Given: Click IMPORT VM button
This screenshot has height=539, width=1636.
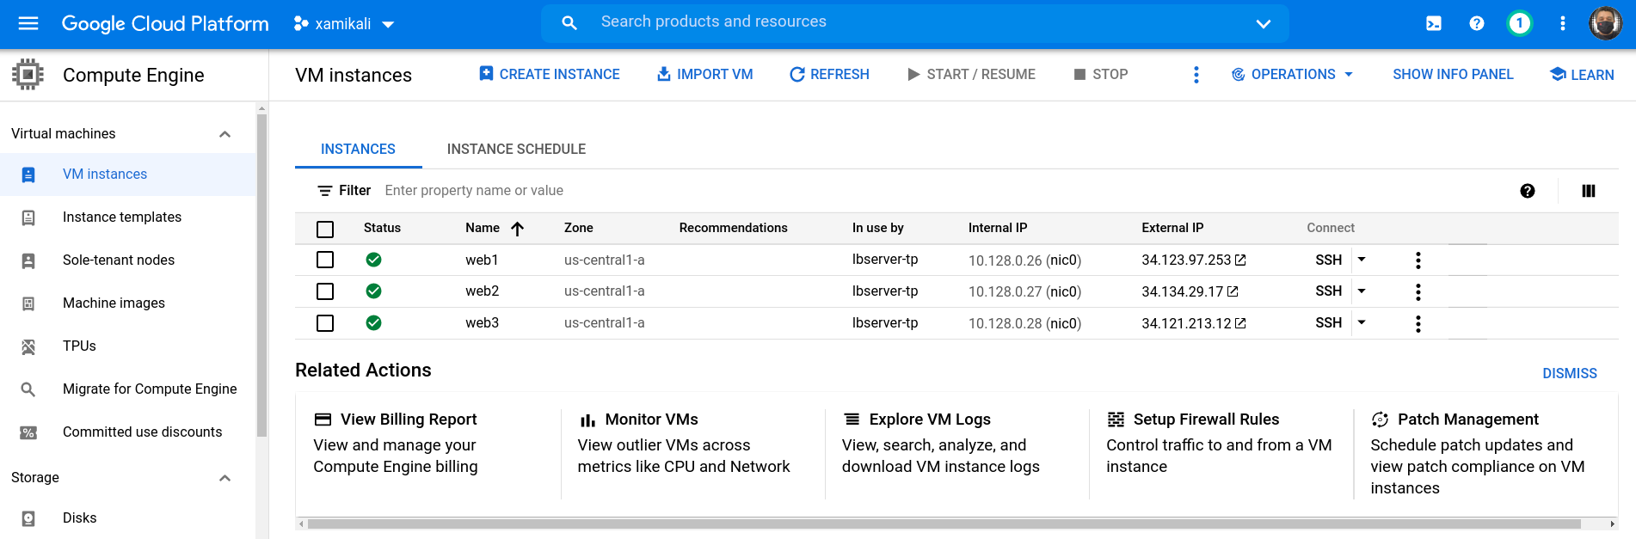Looking at the screenshot, I should click(704, 75).
